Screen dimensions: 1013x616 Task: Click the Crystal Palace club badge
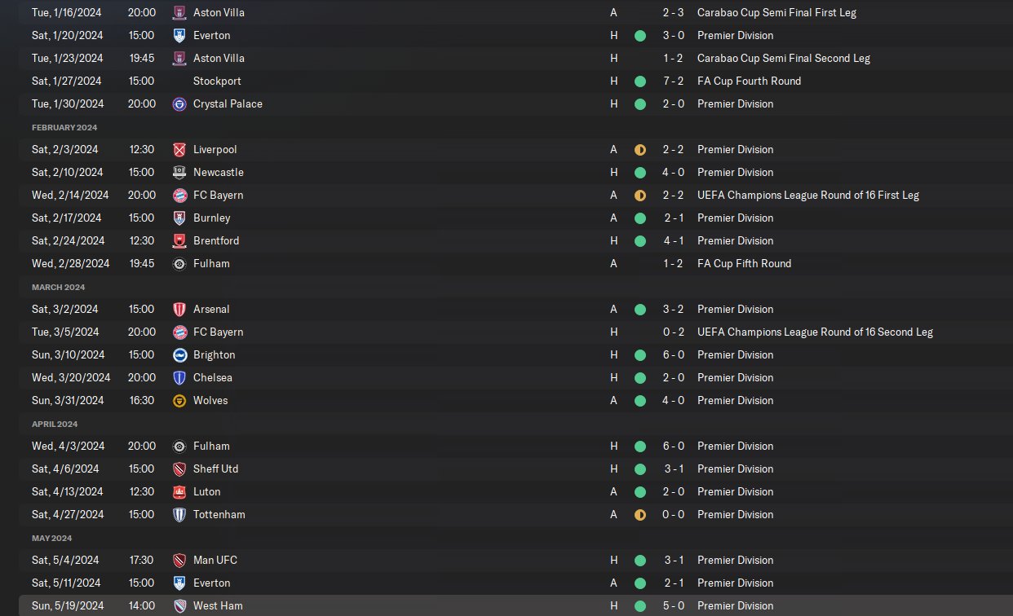pos(179,104)
